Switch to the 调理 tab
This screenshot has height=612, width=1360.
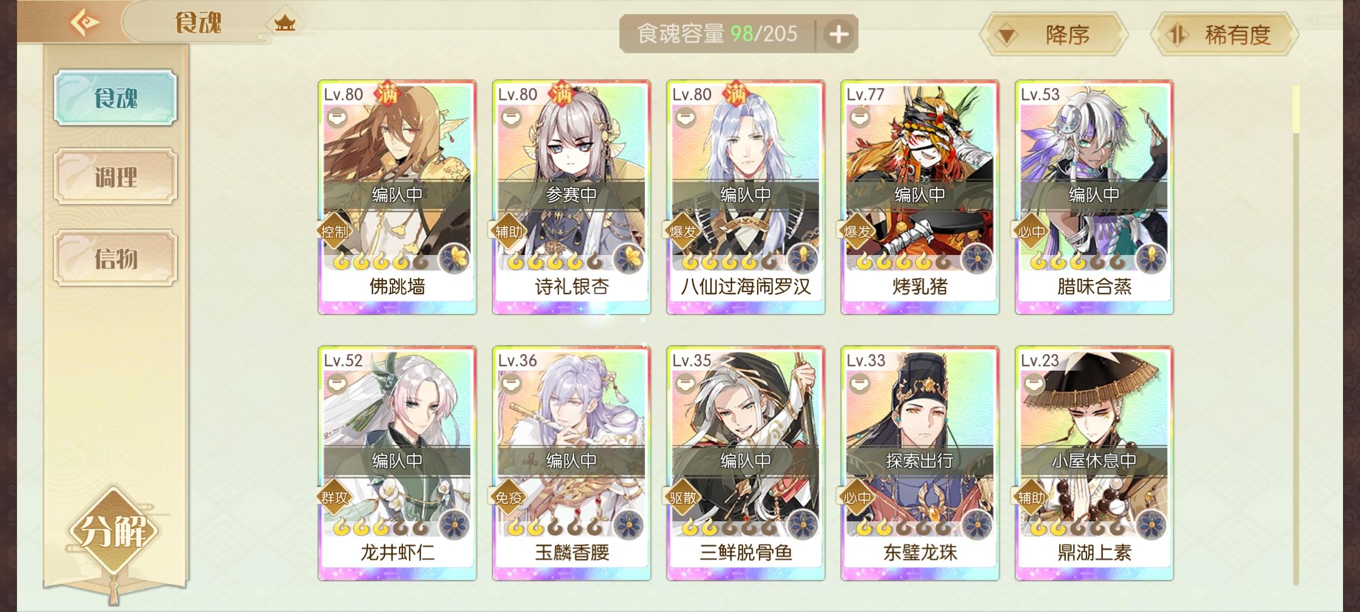(116, 177)
